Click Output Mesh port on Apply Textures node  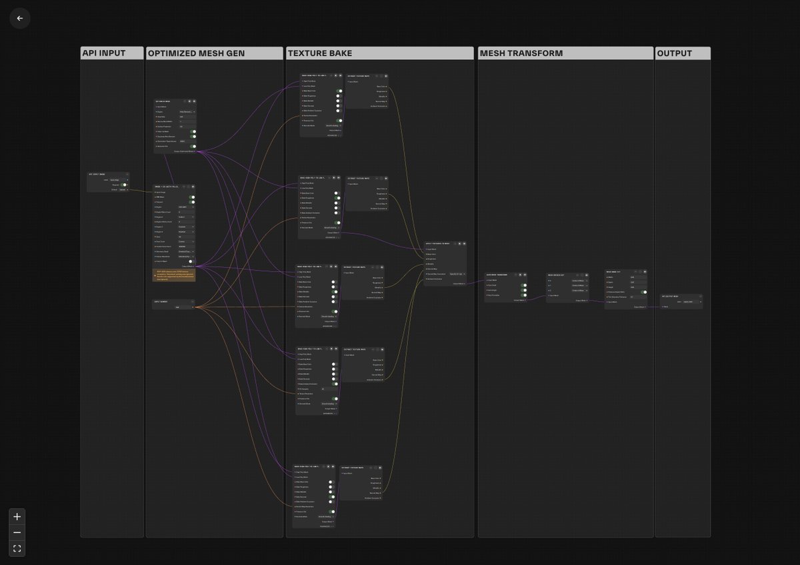pos(465,284)
